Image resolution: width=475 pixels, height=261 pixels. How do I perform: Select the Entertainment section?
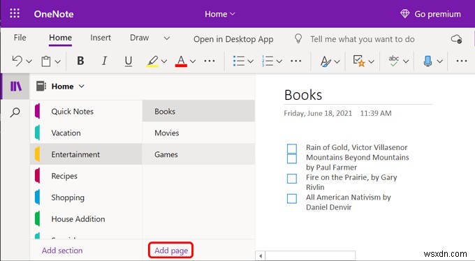point(87,154)
